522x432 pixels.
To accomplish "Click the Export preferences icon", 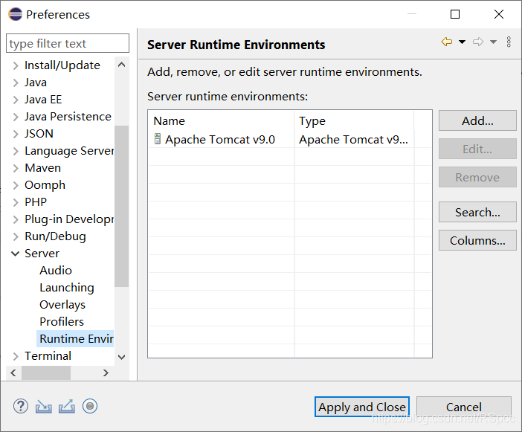I will tap(67, 406).
